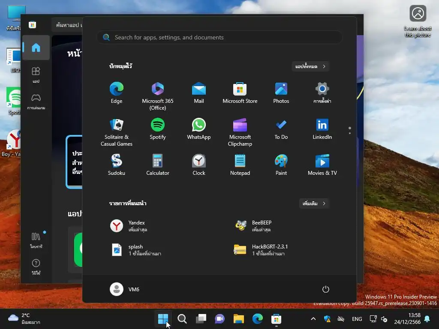Open the To Do app
Image resolution: width=439 pixels, height=329 pixels.
coord(281,129)
